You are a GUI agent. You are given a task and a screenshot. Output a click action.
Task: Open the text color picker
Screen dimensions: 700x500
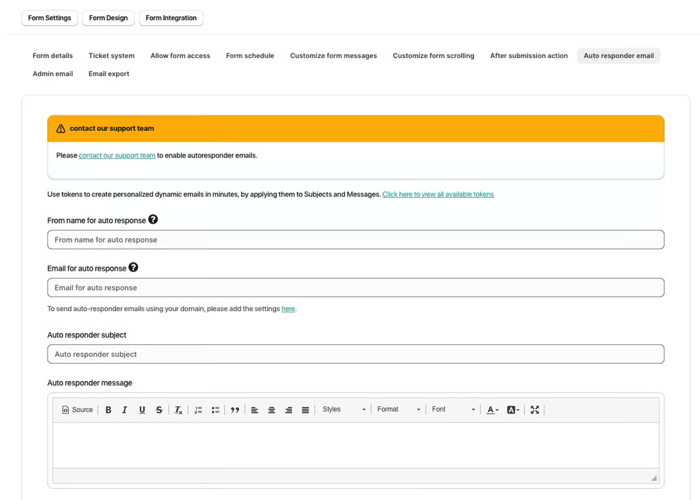[492, 410]
